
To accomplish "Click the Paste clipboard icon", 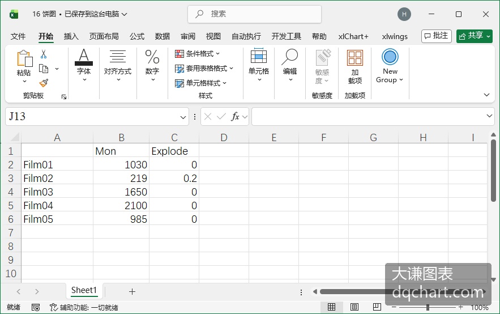I will (x=24, y=59).
